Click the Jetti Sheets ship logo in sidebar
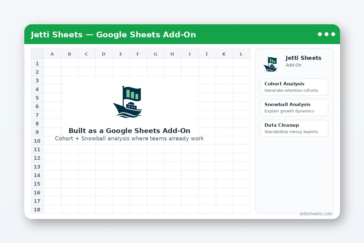 [x=270, y=64]
